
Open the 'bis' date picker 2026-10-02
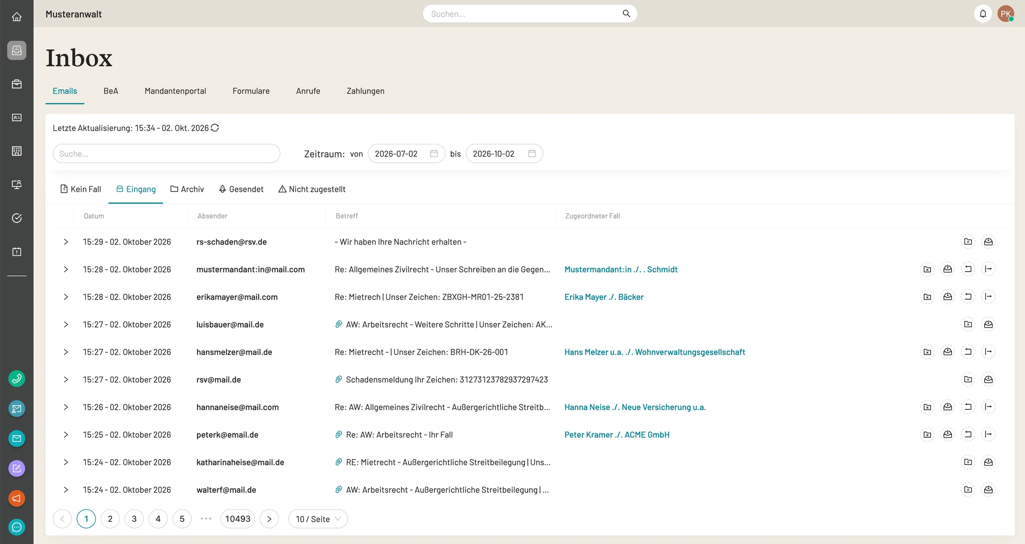coord(504,154)
